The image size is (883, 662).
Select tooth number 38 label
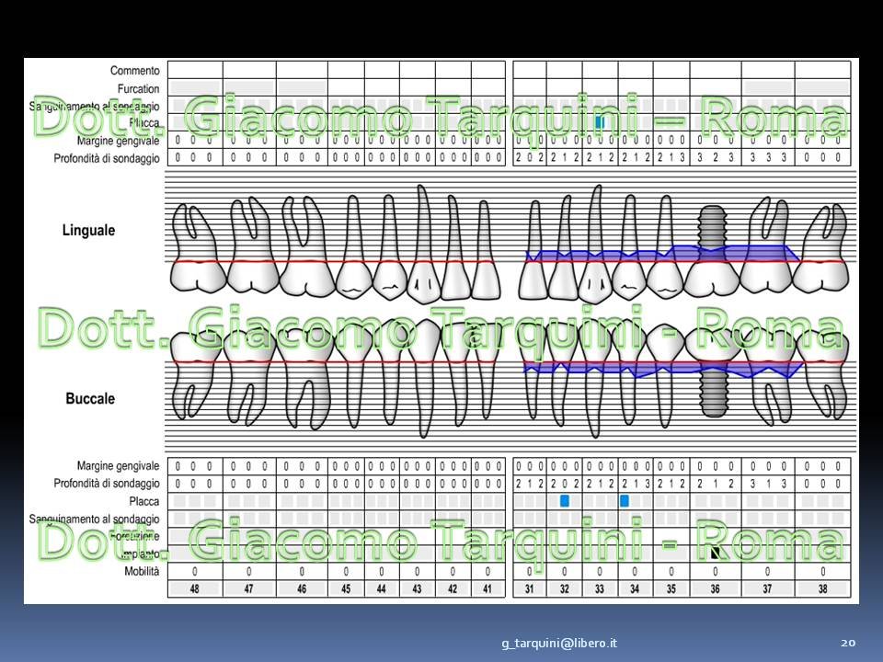[x=822, y=588]
